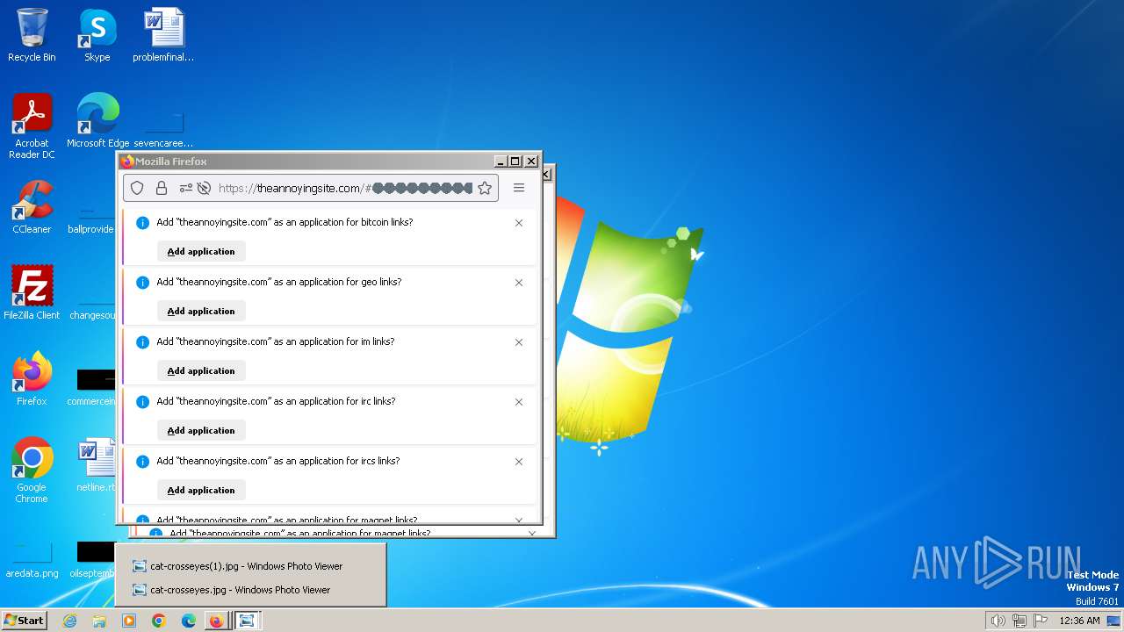
Task: Click the info icon on bitcoin notification
Action: [x=142, y=223]
